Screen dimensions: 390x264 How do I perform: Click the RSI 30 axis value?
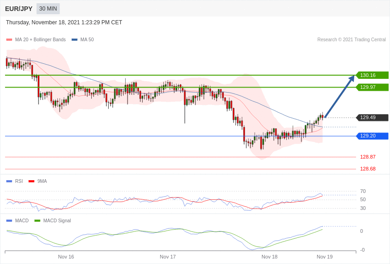(x=363, y=208)
